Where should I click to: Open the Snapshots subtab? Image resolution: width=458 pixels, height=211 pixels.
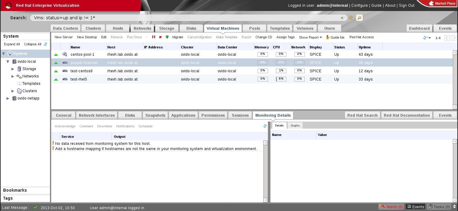[x=155, y=115]
